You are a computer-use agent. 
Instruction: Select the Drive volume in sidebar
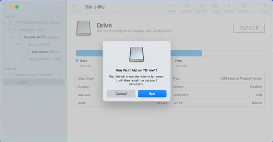pos(33,82)
